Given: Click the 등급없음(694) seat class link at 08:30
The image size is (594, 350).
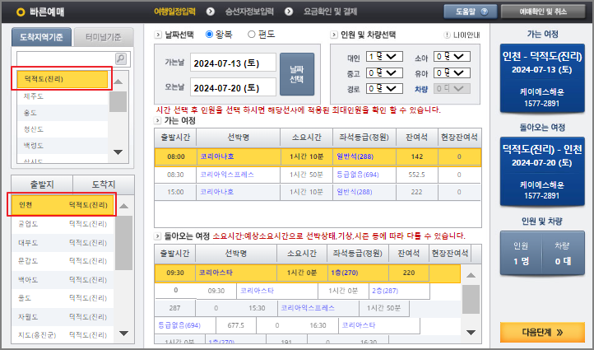Looking at the screenshot, I should click(x=358, y=175).
